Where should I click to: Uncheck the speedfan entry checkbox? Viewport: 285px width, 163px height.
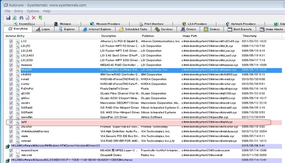pyautogui.click(x=11, y=117)
